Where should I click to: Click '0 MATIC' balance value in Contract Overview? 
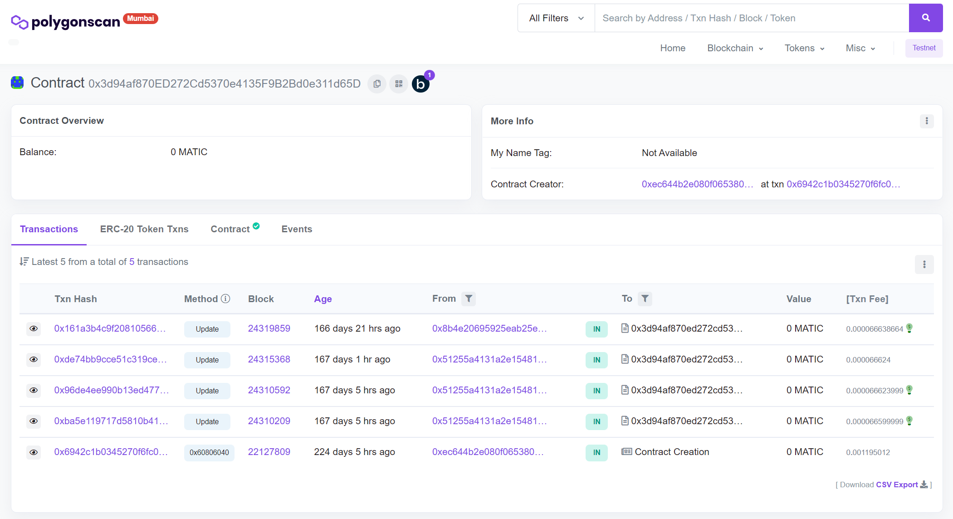[189, 152]
